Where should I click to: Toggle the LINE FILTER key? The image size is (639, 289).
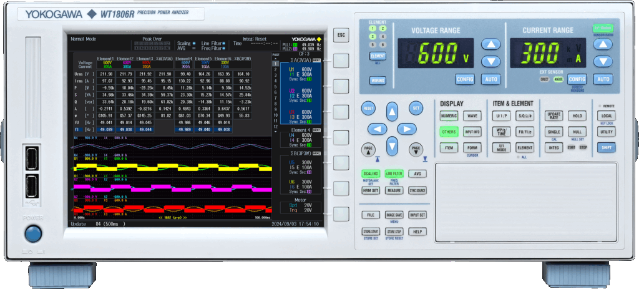[394, 174]
